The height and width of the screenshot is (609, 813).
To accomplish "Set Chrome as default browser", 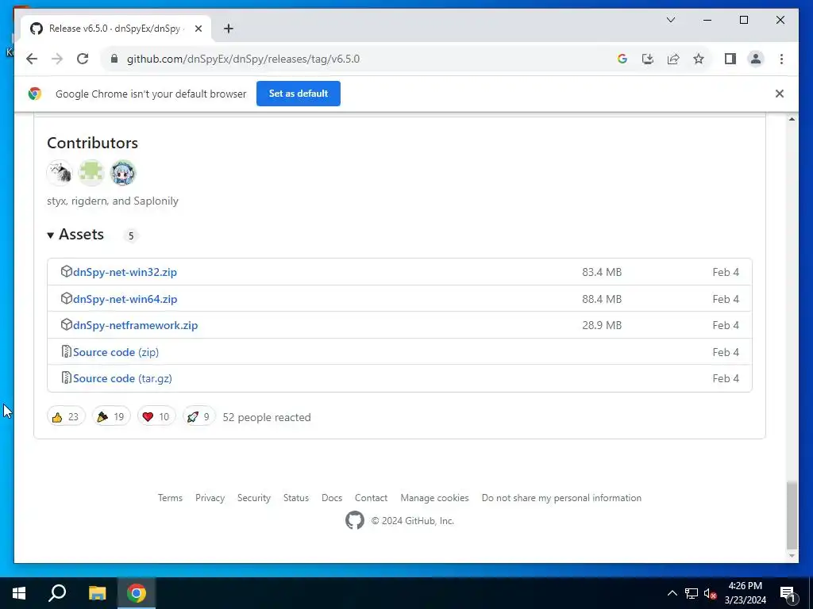I will click(299, 94).
